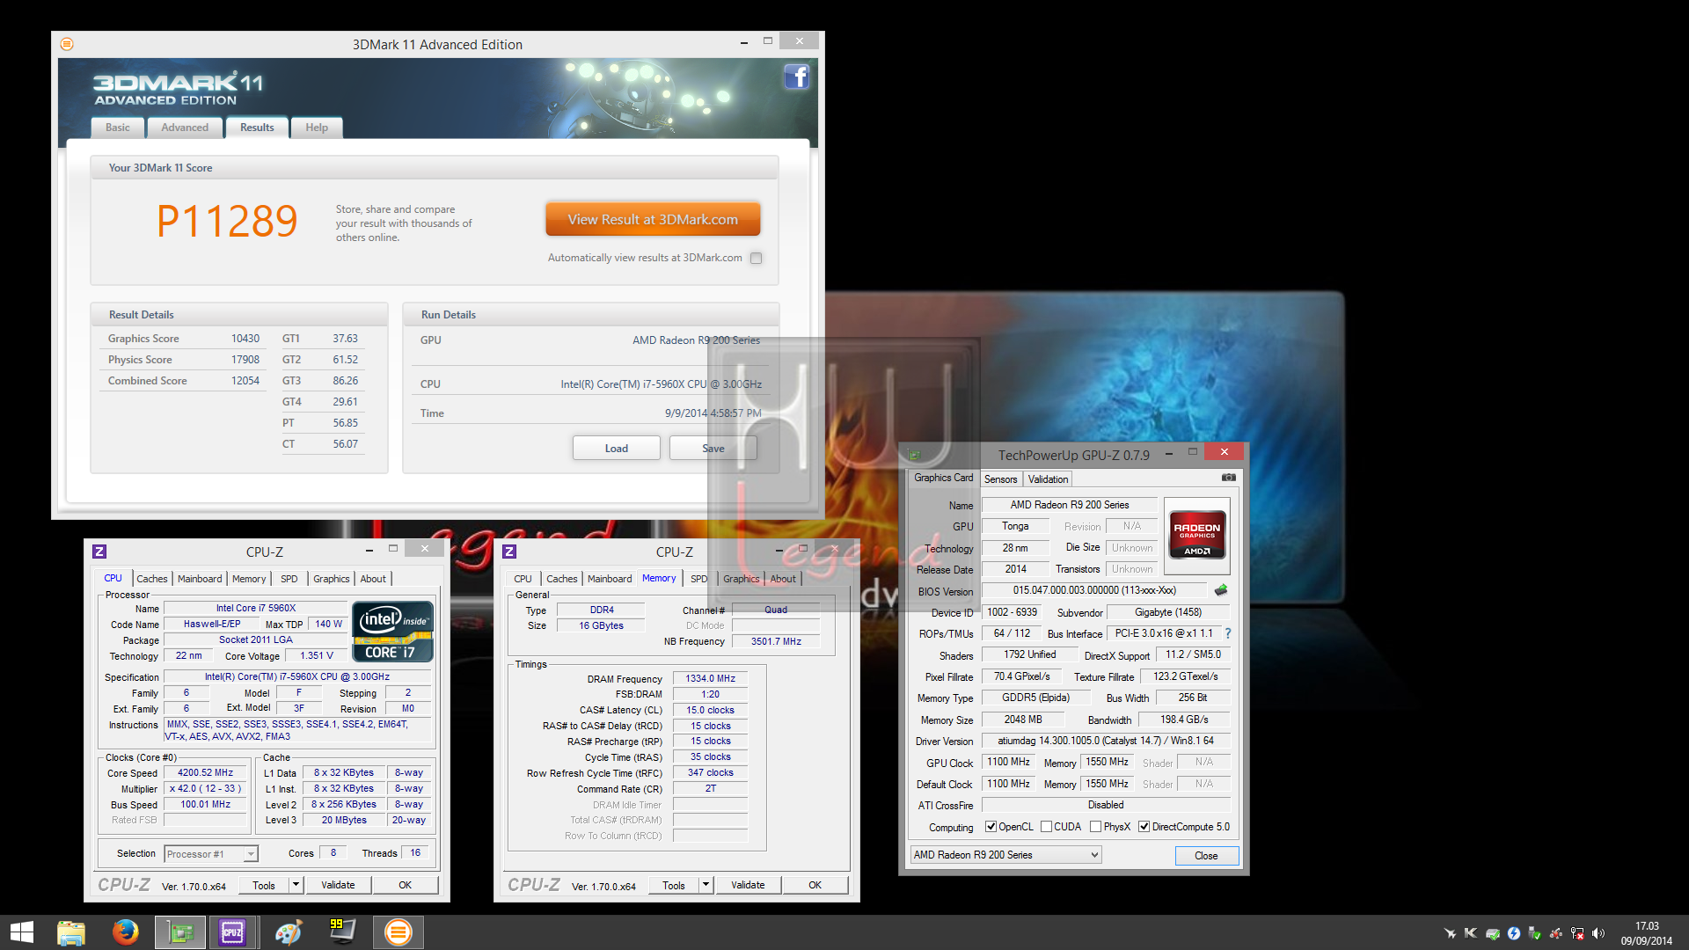Image resolution: width=1689 pixels, height=950 pixels.
Task: Open AMD Radeon R9 200 Series dropdown
Action: click(1005, 855)
